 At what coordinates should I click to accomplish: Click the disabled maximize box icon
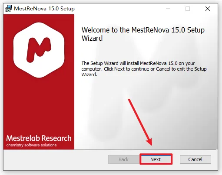pyautogui.click(x=188, y=9)
